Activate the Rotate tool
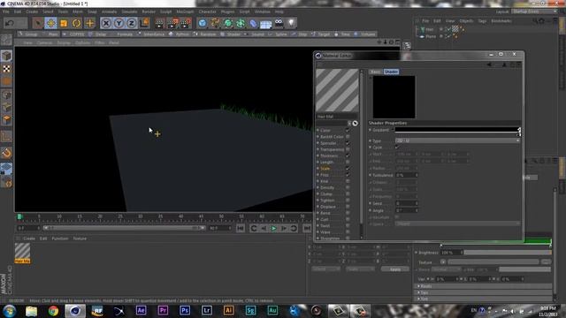This screenshot has height=318, width=566. 77,24
